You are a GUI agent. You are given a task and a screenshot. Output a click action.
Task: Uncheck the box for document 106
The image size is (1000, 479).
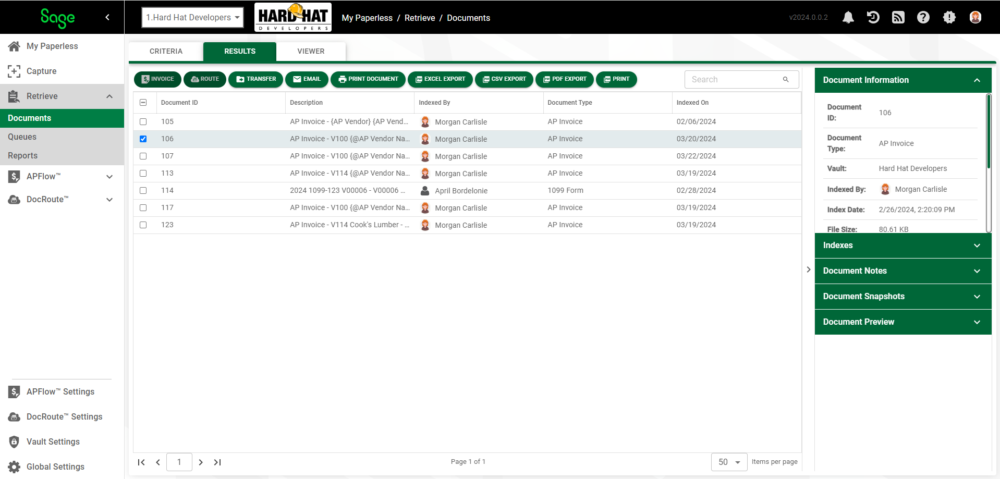[x=143, y=139]
